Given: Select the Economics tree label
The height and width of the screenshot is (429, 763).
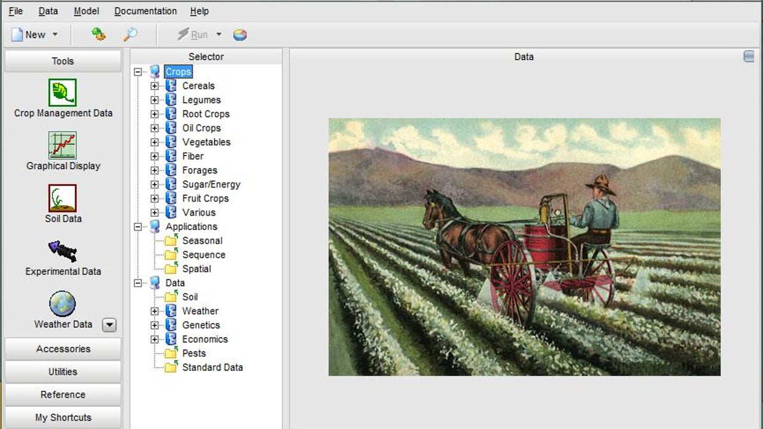Looking at the screenshot, I should click(205, 339).
